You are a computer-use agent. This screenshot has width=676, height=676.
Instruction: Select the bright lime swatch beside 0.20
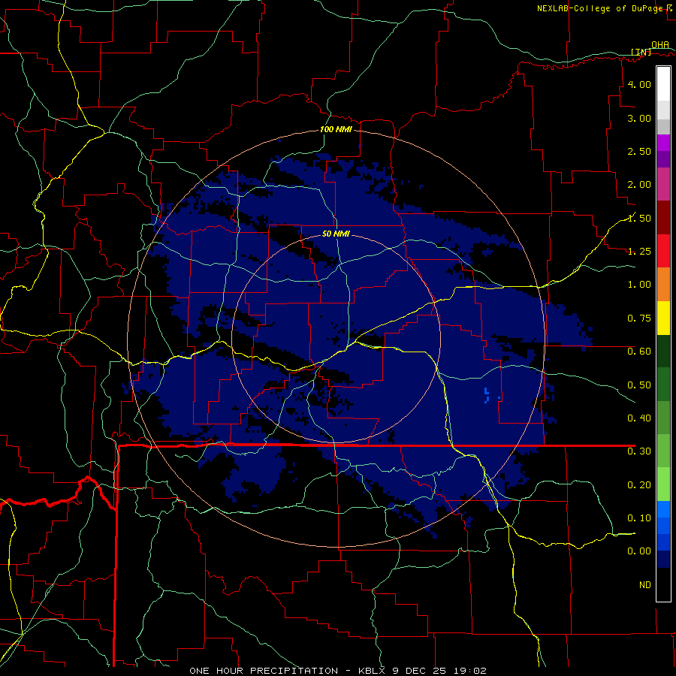click(x=663, y=484)
